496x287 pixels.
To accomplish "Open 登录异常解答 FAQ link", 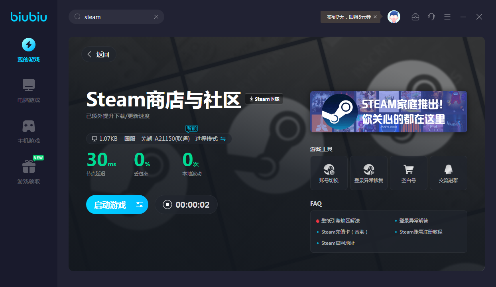I will [414, 220].
